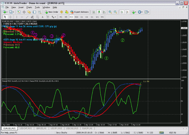
Task: Open the Help menu
Action: click(55, 8)
